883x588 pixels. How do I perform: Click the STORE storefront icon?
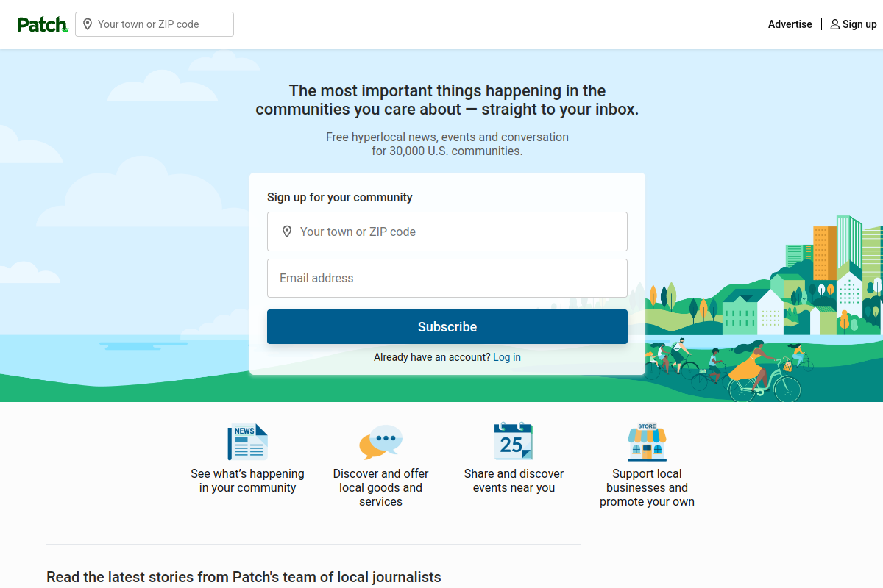click(x=647, y=441)
